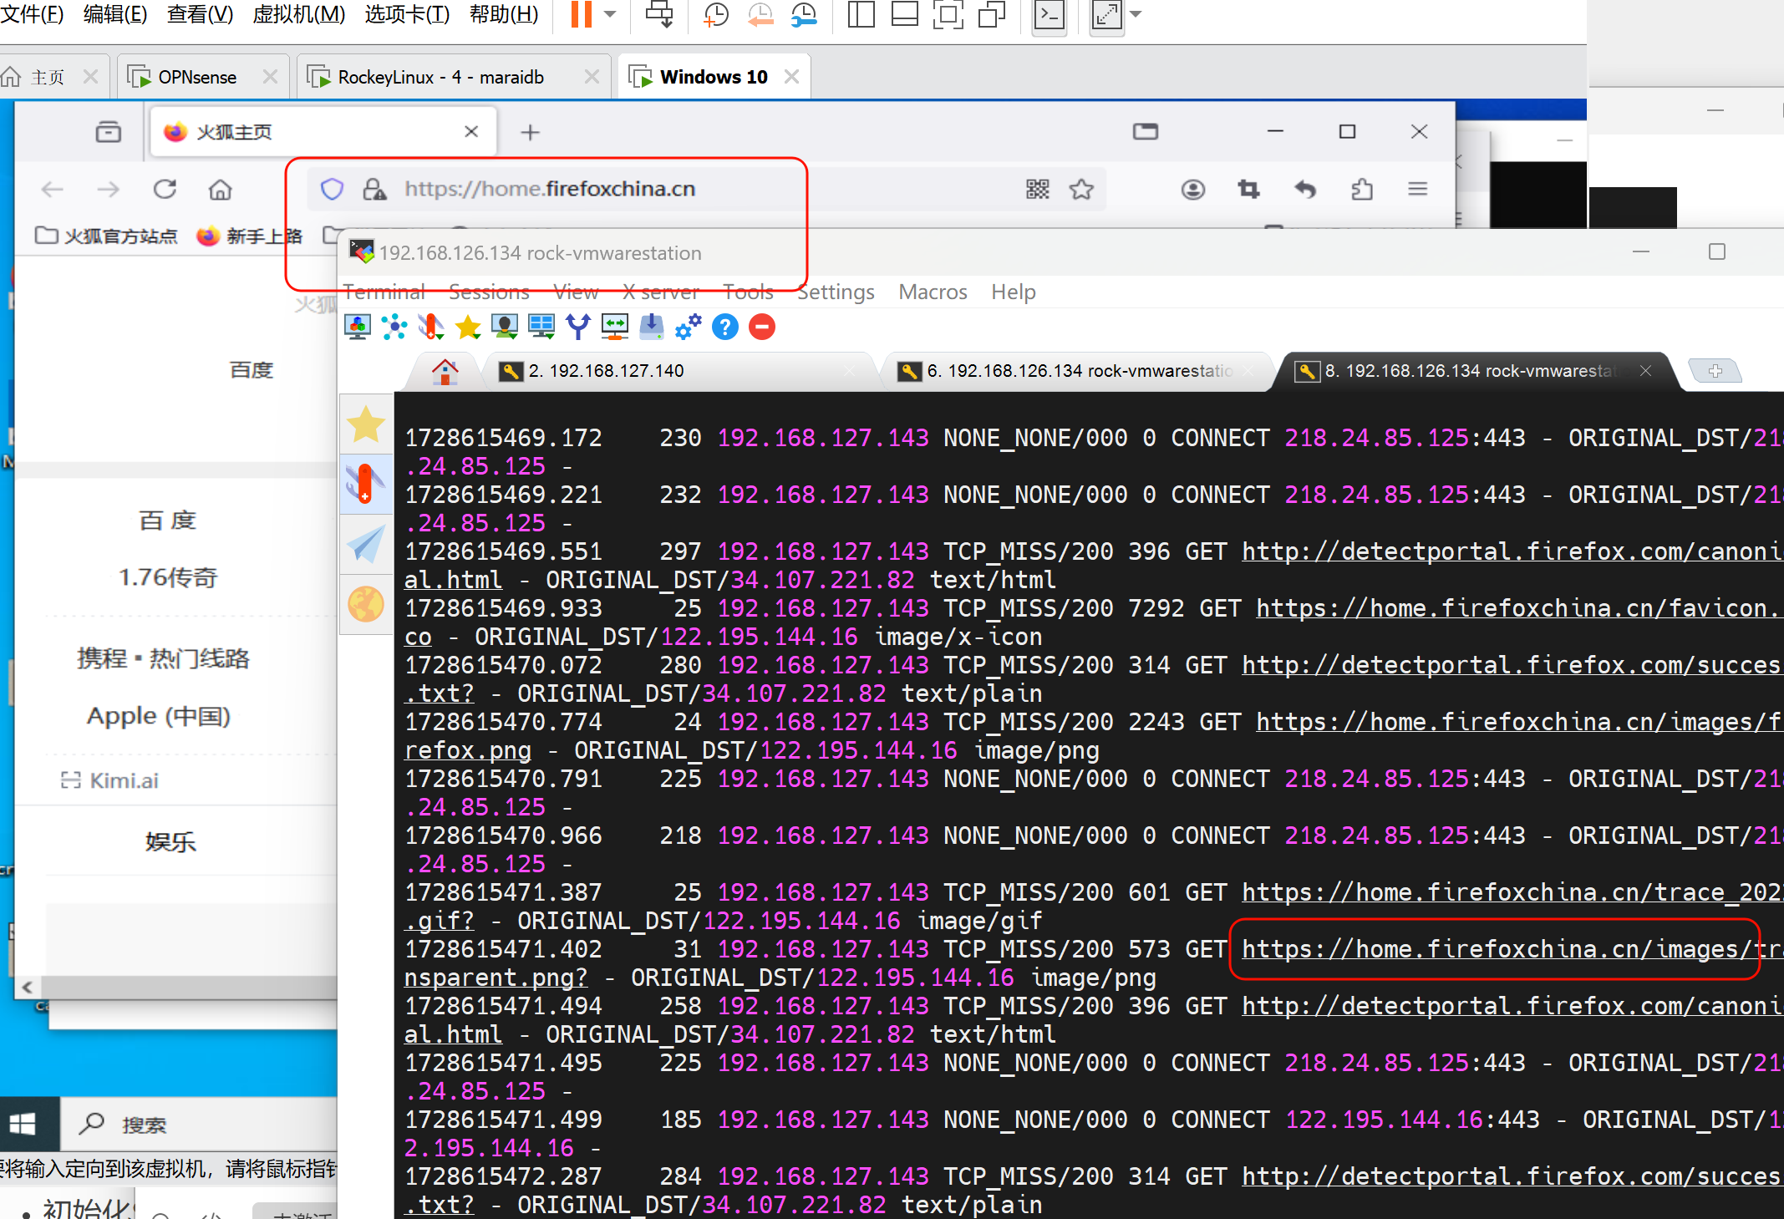Toggle VMware pause virtual machine button
Image resolution: width=1784 pixels, height=1219 pixels.
(581, 15)
